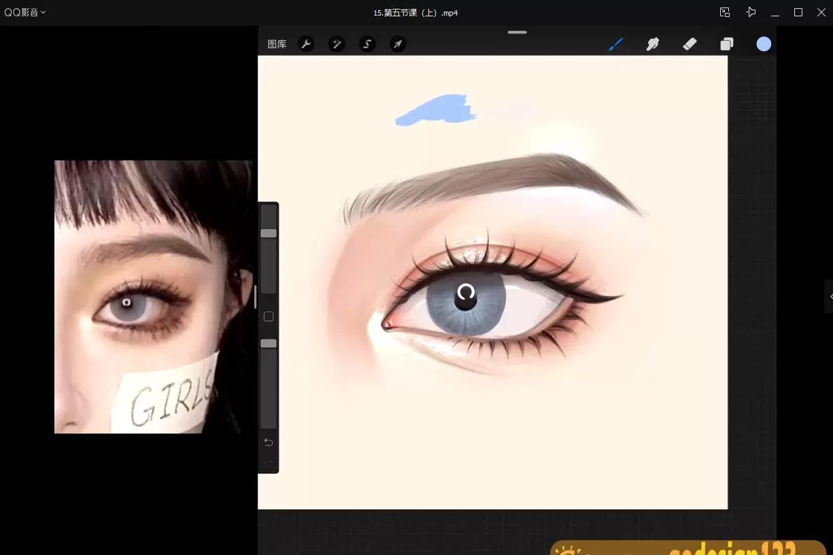Expand the right edge panel arrow
Image resolution: width=833 pixels, height=555 pixels.
(x=830, y=296)
